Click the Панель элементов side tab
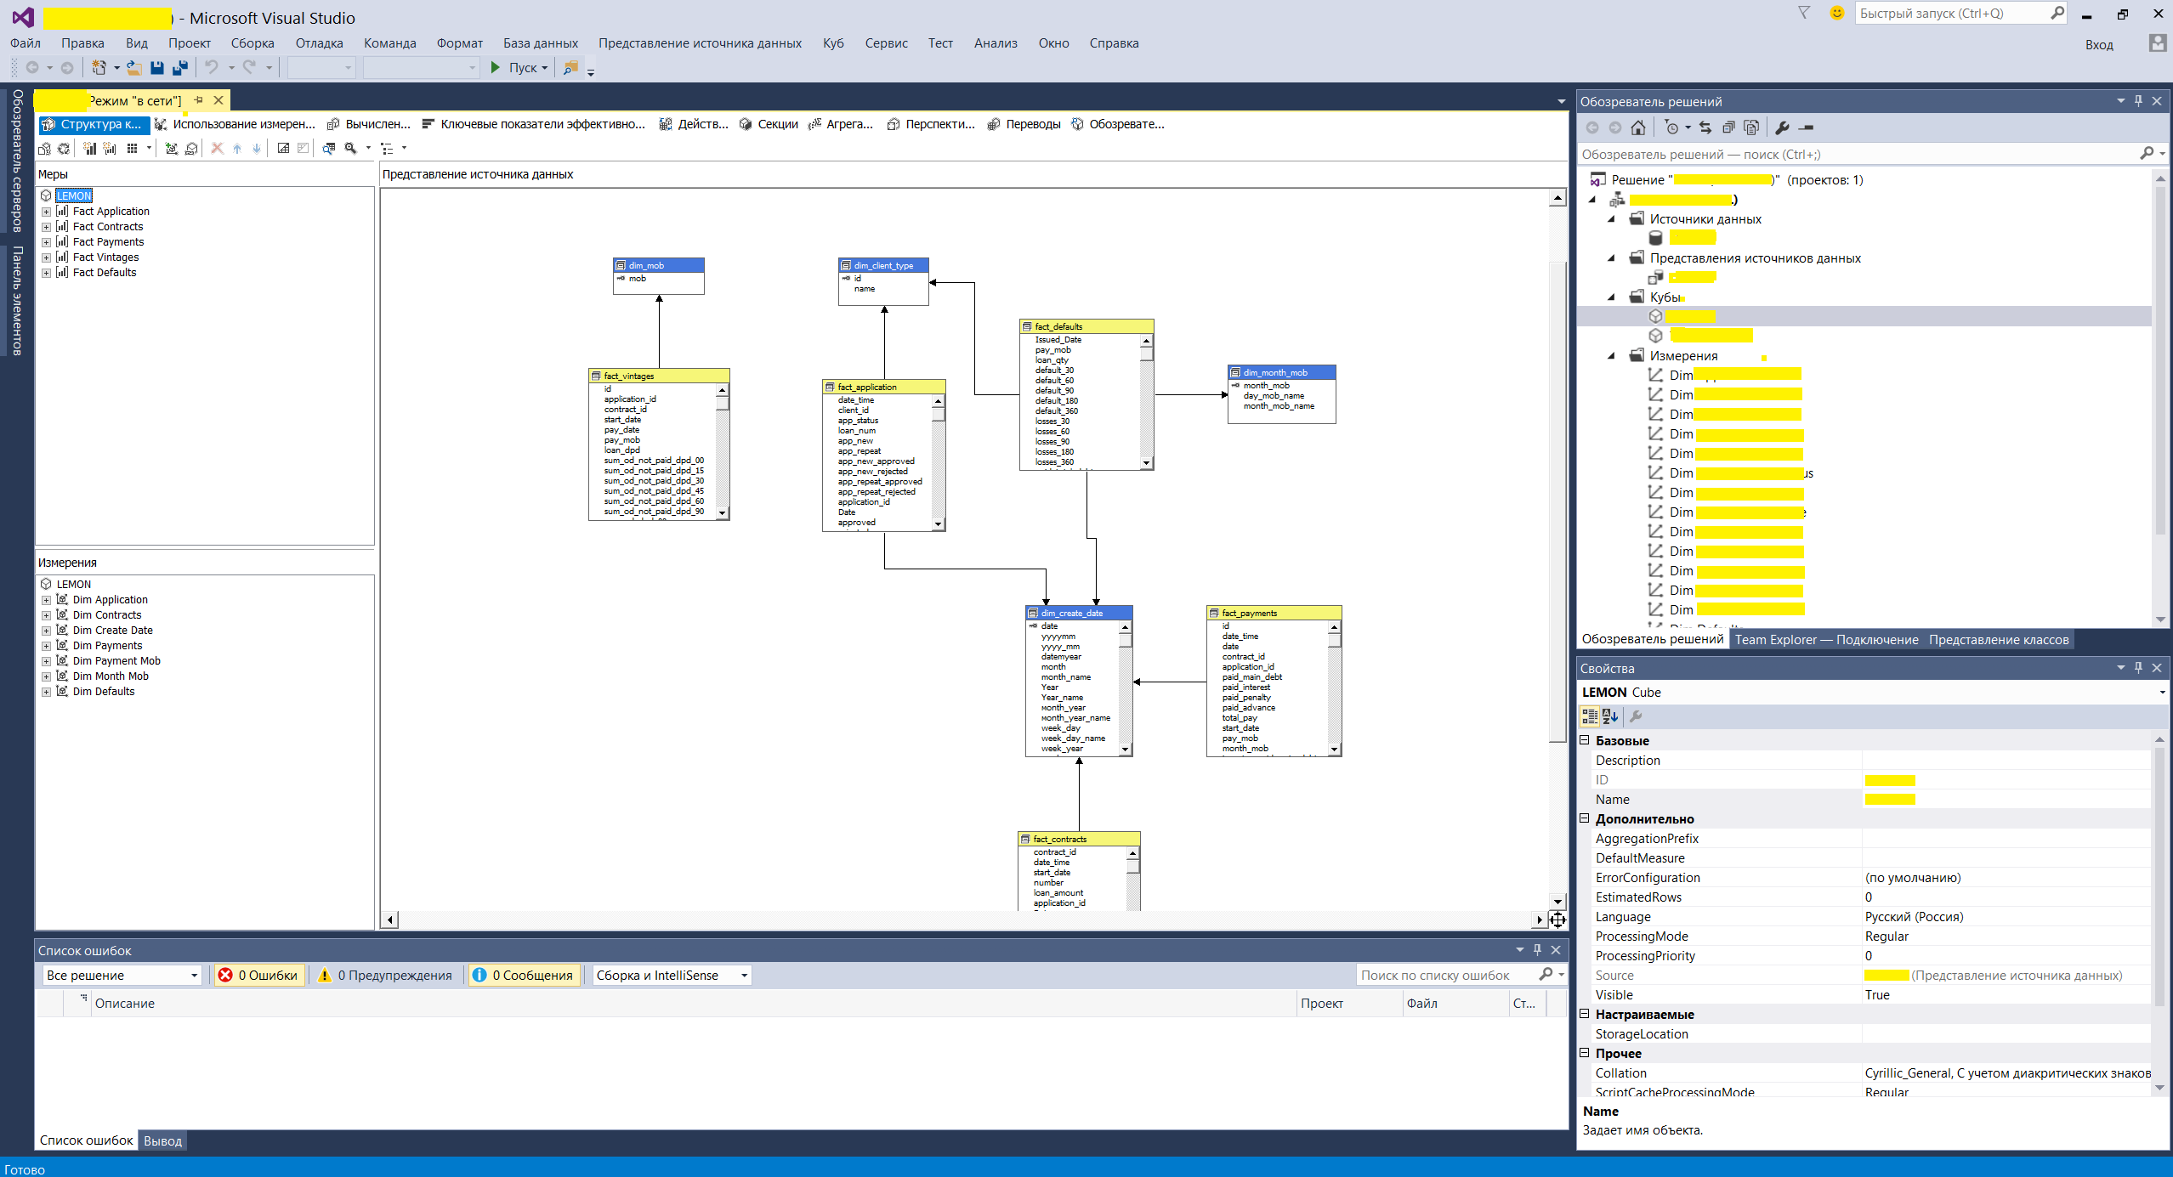 pyautogui.click(x=16, y=301)
